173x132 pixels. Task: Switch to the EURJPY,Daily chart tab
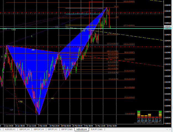[x=97, y=129]
